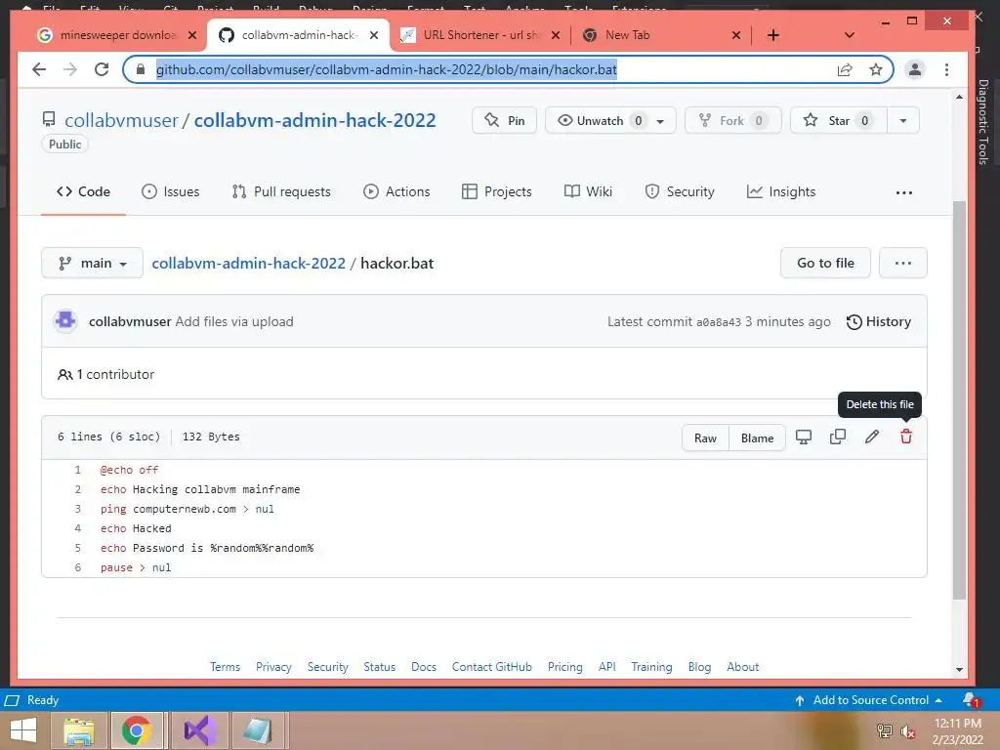Expand the tab search chevron
Viewport: 1000px width, 750px height.
pos(849,35)
